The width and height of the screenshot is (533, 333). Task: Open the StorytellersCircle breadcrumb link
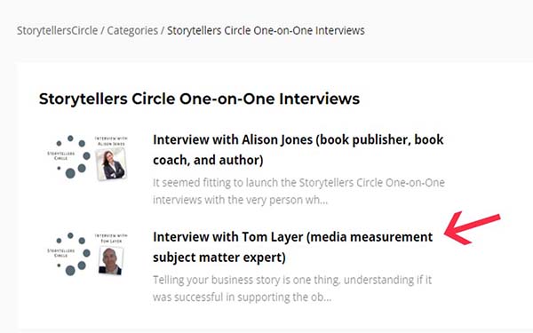pyautogui.click(x=58, y=30)
